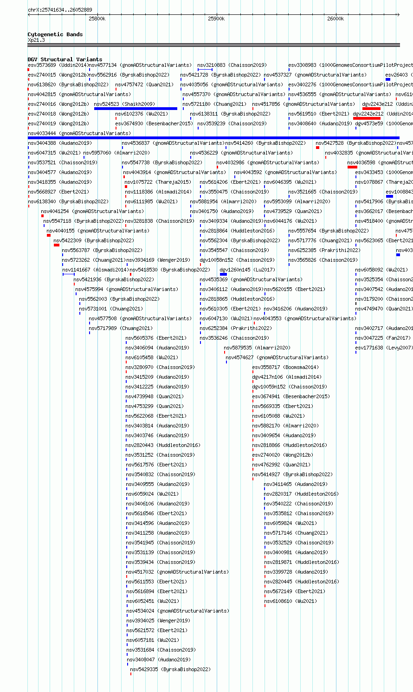Click the 25900k ruler label
Image resolution: width=413 pixels, height=692 pixels.
pyautogui.click(x=216, y=19)
